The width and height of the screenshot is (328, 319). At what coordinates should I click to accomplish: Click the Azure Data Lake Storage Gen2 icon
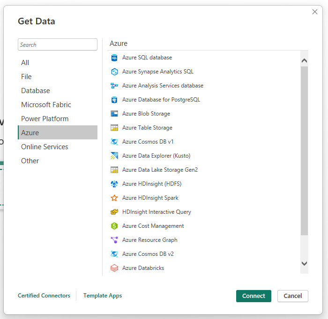(x=114, y=170)
